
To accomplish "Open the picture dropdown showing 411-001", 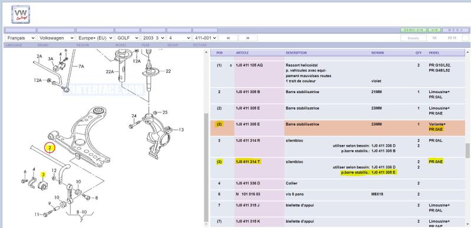I will coord(205,38).
